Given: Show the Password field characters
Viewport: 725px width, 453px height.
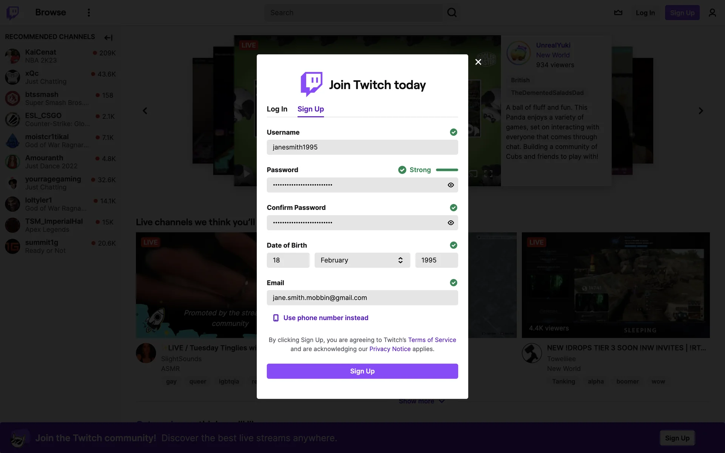Looking at the screenshot, I should click(x=450, y=185).
